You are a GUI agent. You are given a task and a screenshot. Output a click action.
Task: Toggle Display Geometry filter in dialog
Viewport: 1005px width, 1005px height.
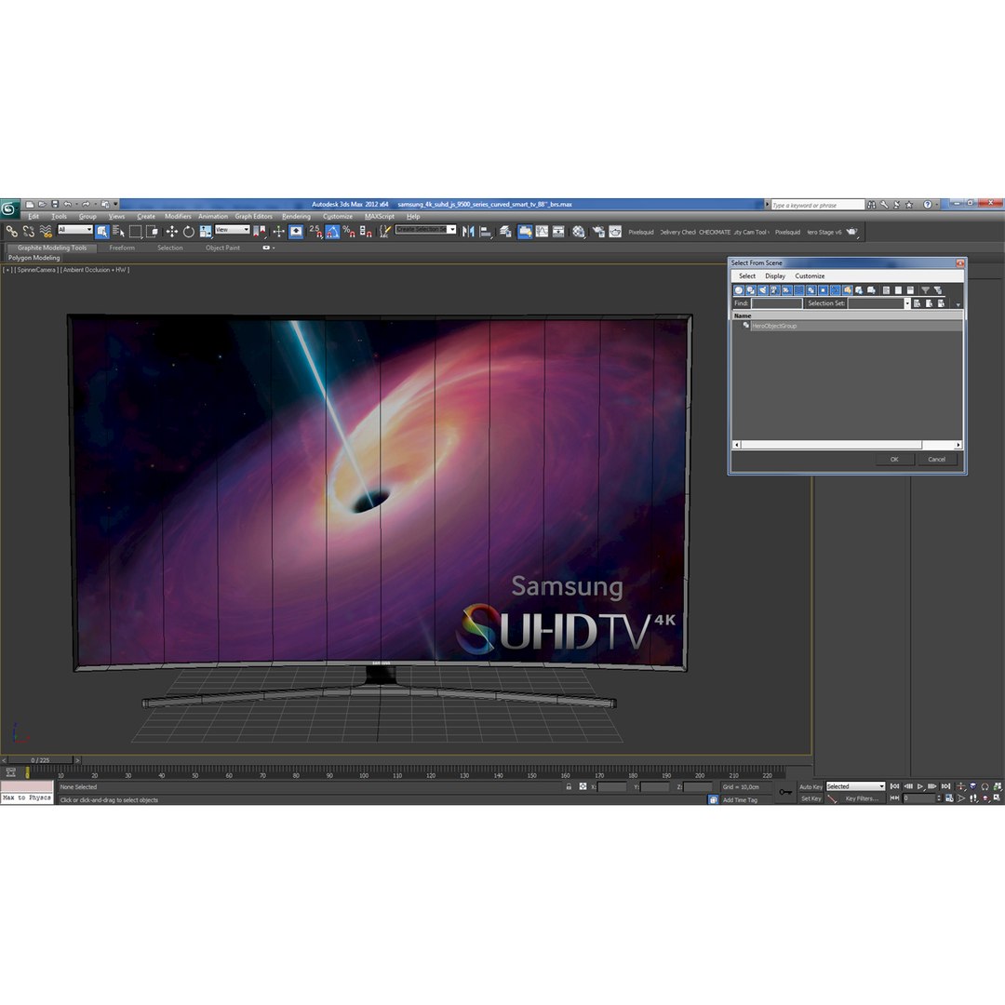[738, 290]
